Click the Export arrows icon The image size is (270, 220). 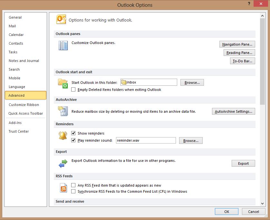point(63,163)
